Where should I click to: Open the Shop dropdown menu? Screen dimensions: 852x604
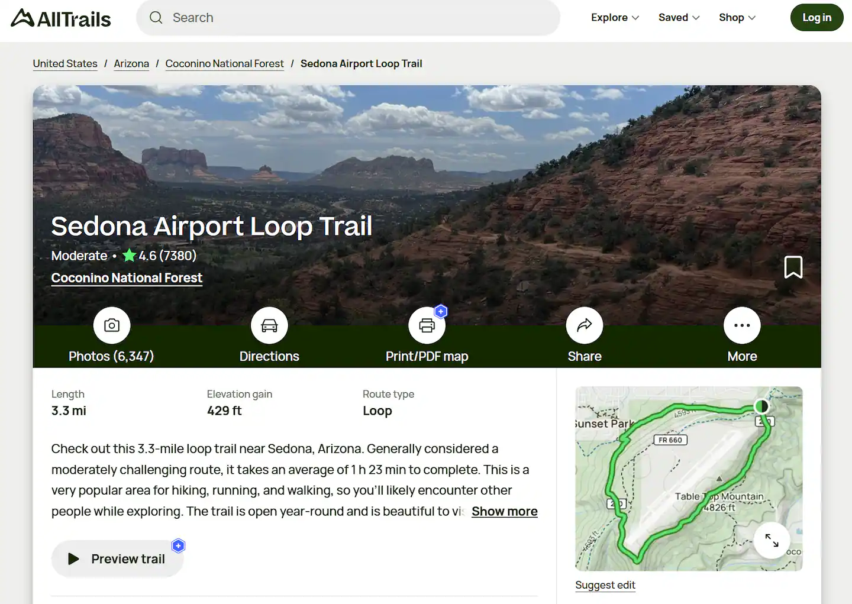(737, 18)
